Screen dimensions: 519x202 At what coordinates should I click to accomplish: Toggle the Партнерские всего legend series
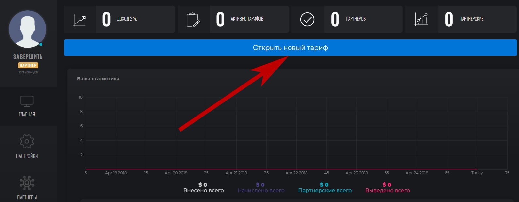(x=325, y=188)
